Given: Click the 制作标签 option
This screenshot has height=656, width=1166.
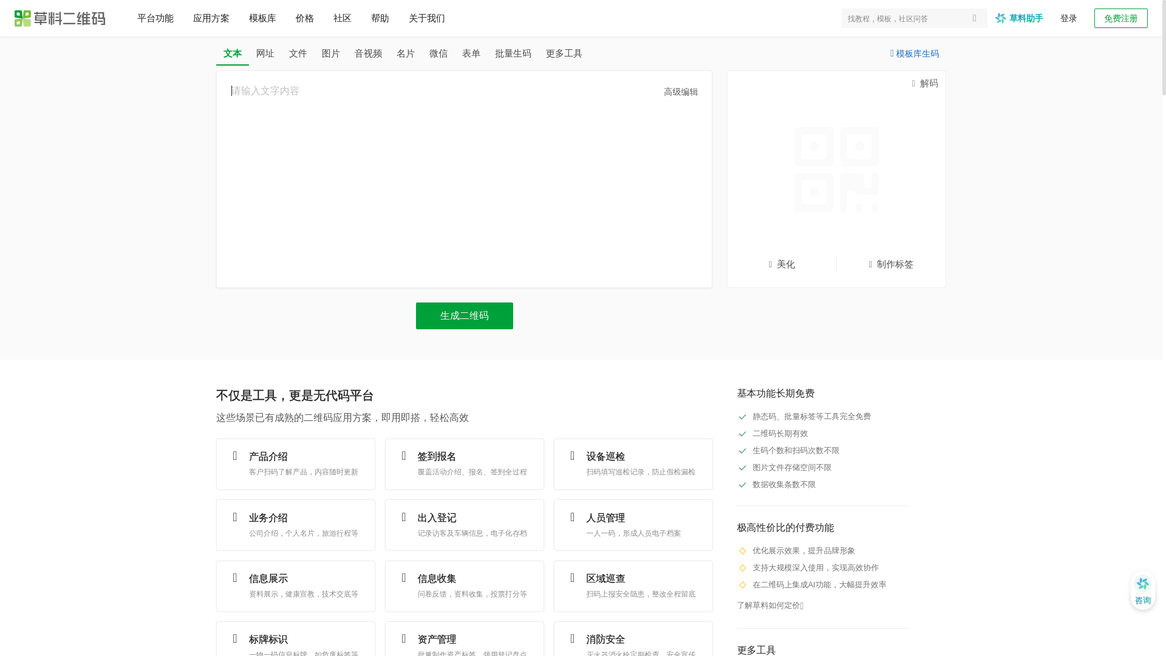Looking at the screenshot, I should (891, 264).
